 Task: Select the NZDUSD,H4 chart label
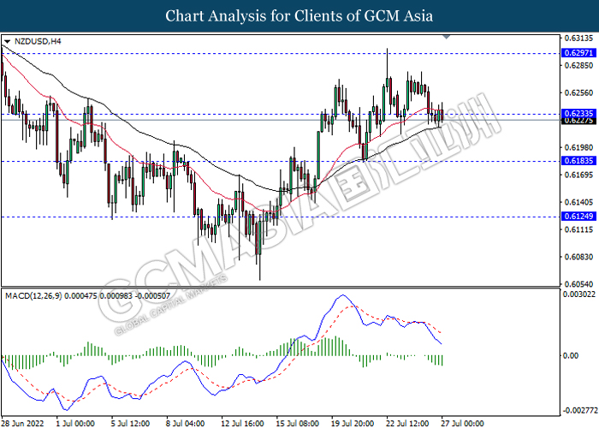38,41
